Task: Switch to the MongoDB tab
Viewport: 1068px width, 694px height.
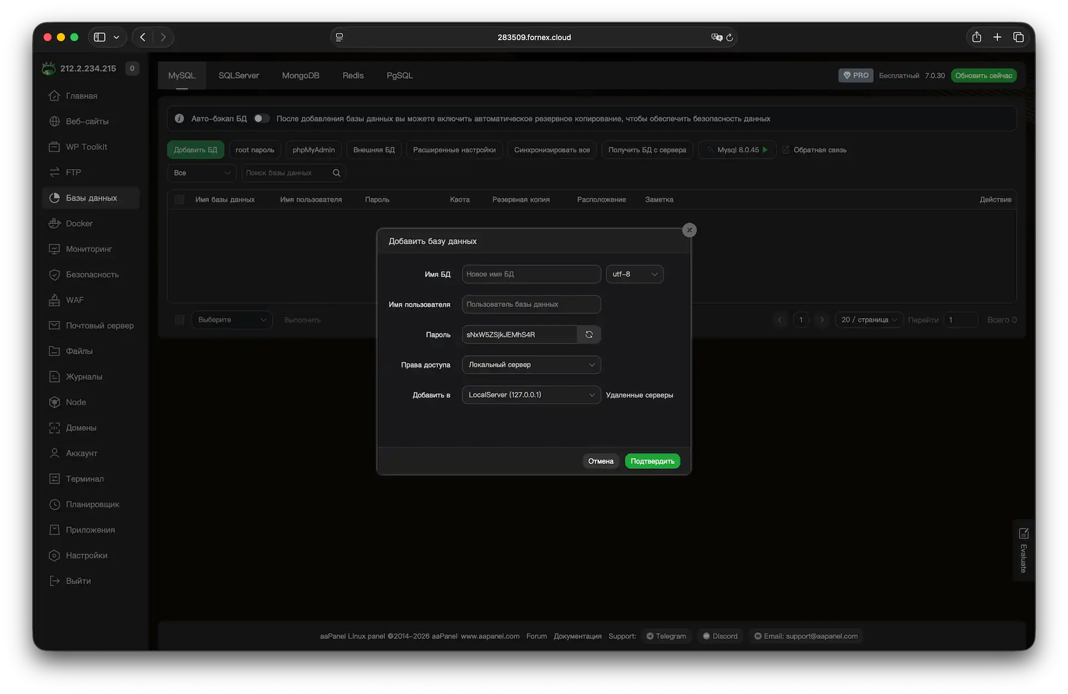Action: (300, 76)
